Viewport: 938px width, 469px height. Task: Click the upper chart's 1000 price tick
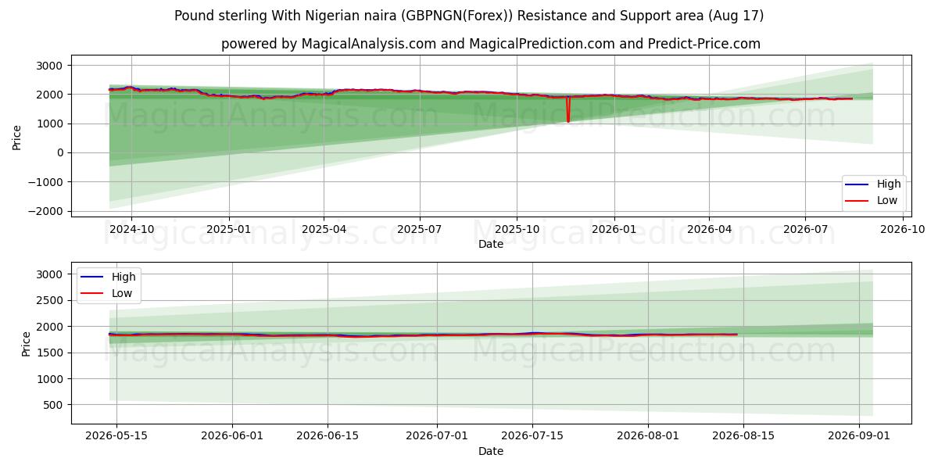click(x=51, y=124)
